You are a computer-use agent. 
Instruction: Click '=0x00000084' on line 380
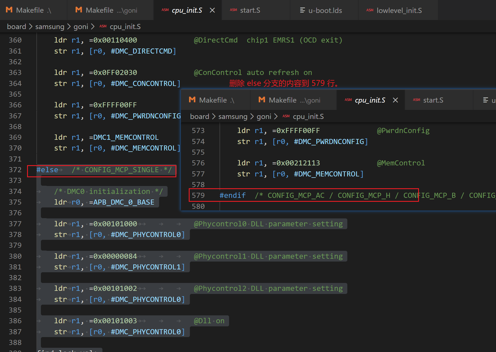point(113,256)
